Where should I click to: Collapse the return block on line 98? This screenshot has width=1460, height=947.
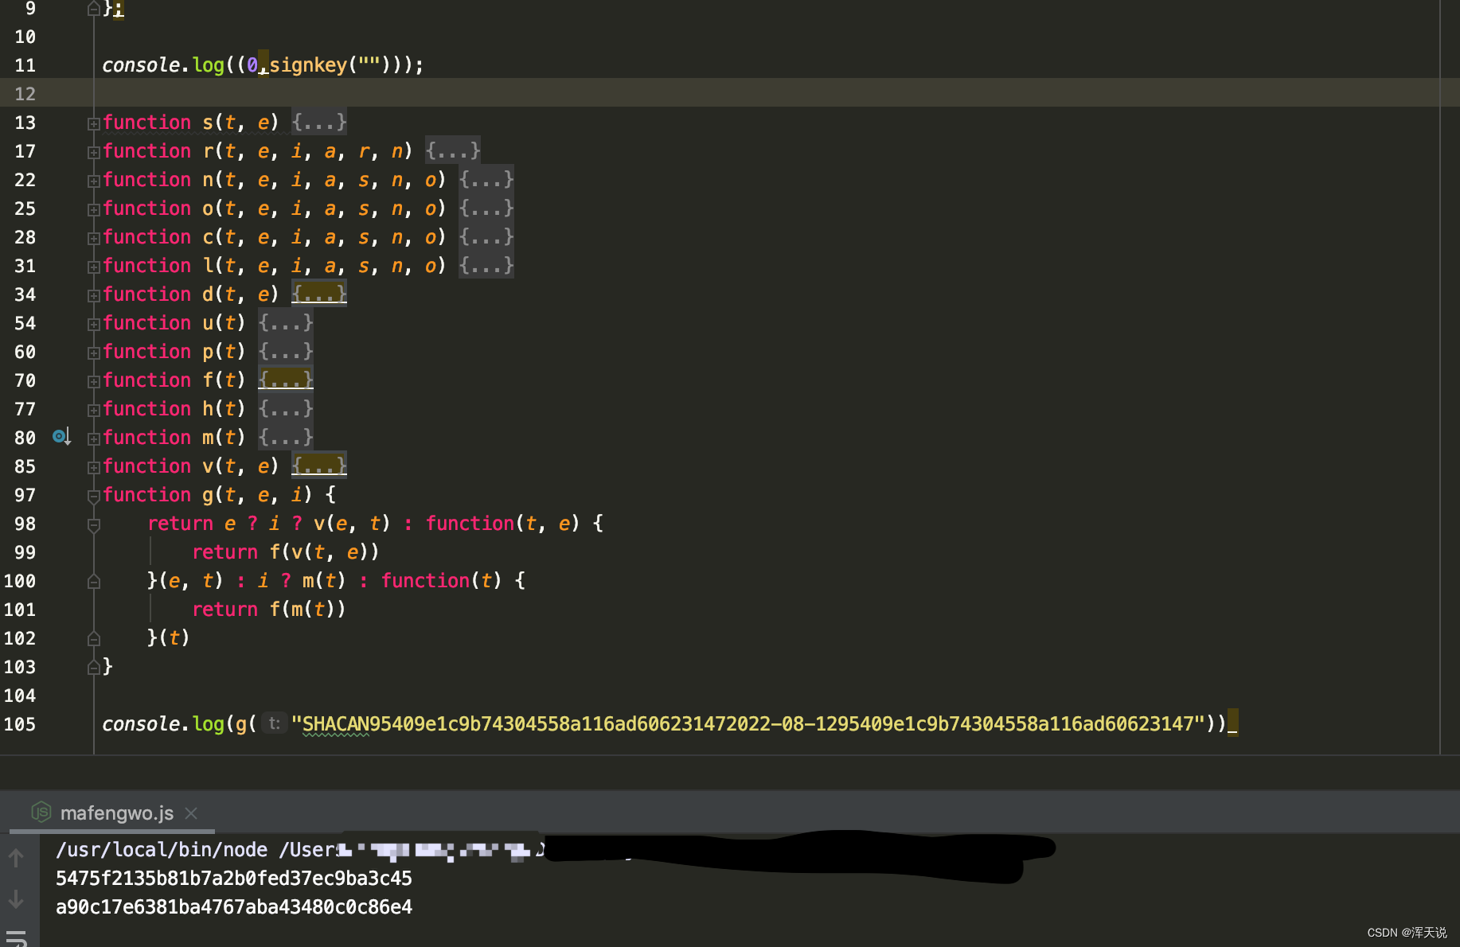tap(93, 524)
